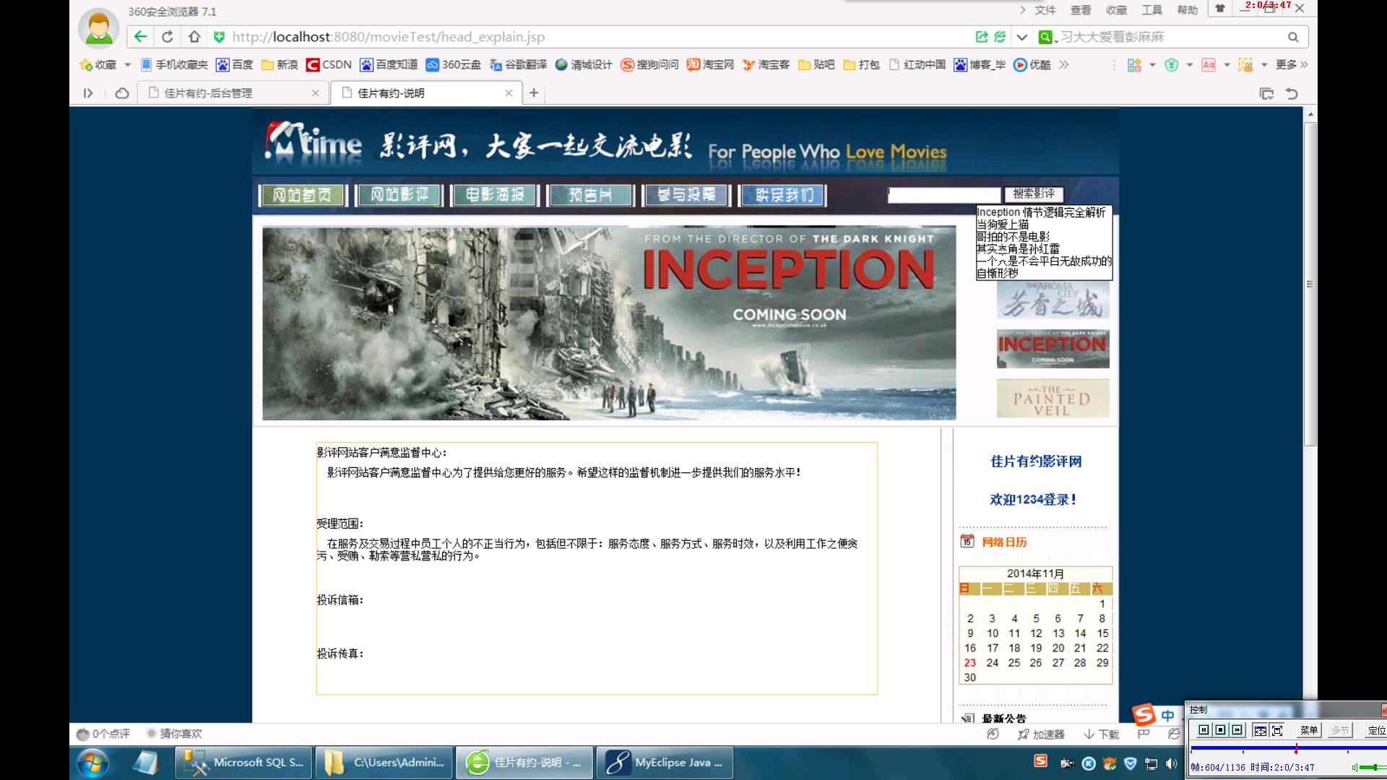The width and height of the screenshot is (1387, 780).
Task: Expand the dropdown next to the Aa icon
Action: (1227, 65)
